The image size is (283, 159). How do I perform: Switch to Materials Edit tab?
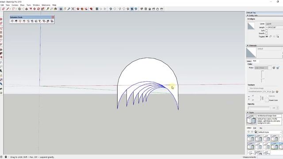[255, 61]
